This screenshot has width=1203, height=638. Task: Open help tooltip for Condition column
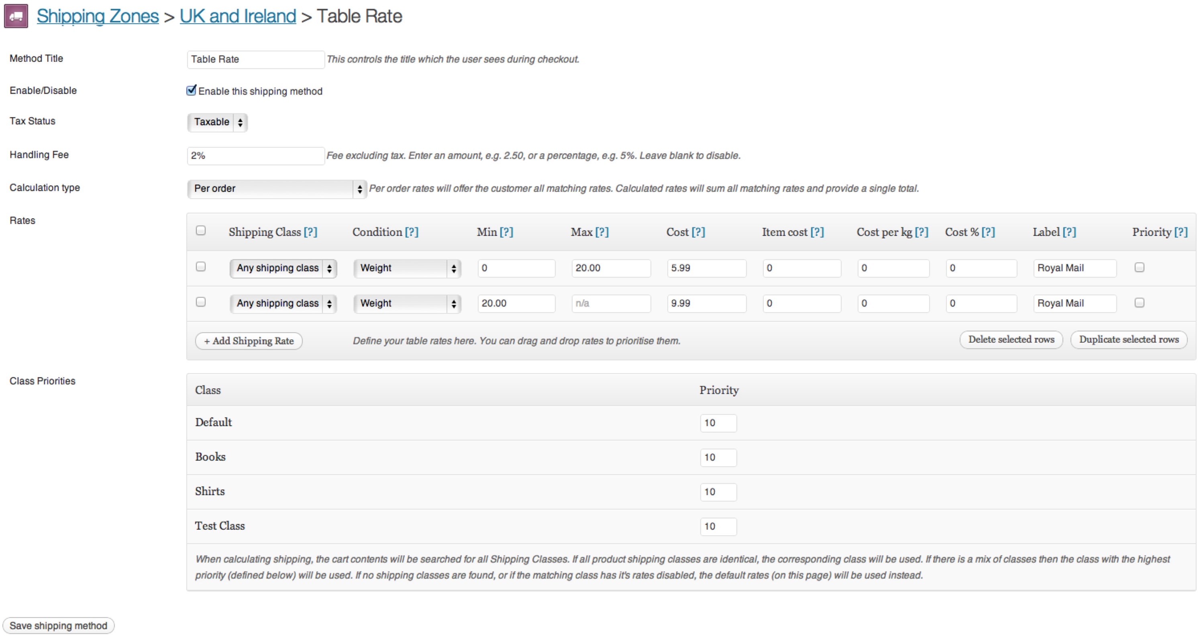tap(412, 232)
